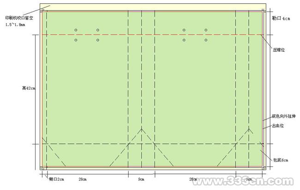Select the 压缩位 annotation label
This screenshot has width=300, height=190.
pos(279,50)
